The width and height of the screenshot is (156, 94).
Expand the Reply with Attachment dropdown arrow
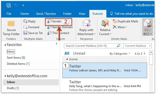click(x=95, y=34)
